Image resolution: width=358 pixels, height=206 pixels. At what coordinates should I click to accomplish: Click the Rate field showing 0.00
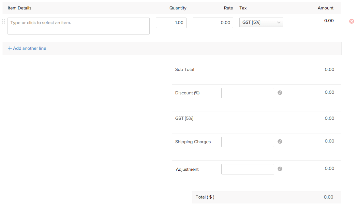tap(213, 22)
